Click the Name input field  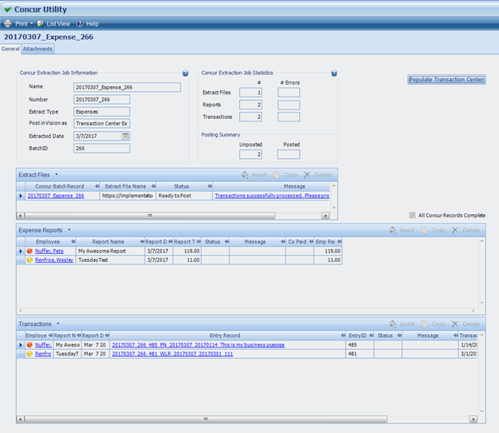(127, 87)
